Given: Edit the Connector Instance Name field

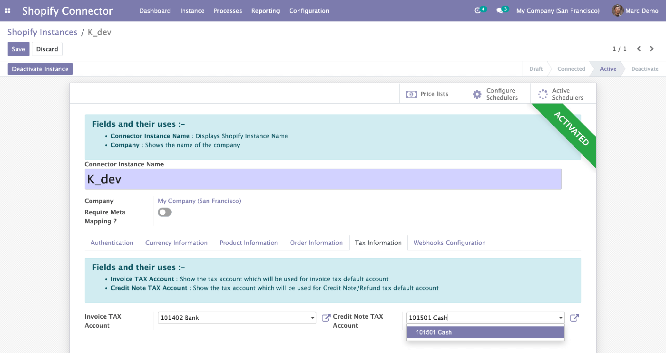Looking at the screenshot, I should click(323, 179).
